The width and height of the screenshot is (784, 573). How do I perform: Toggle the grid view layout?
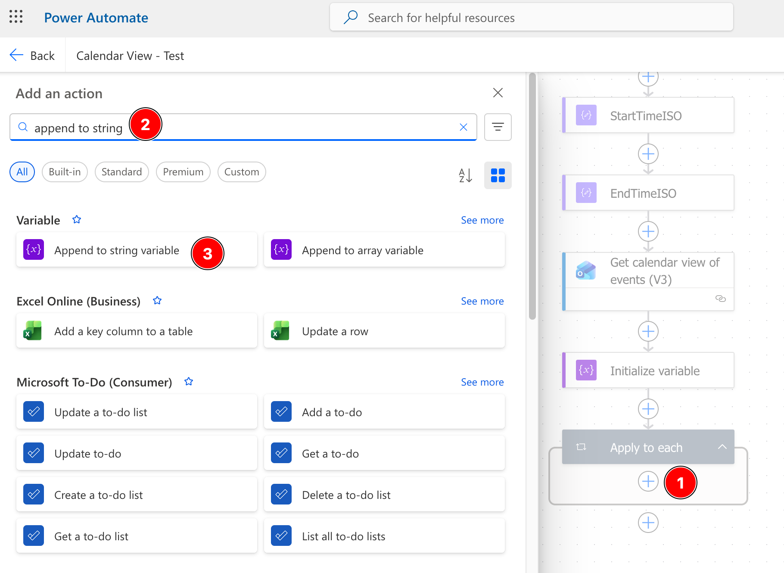coord(498,175)
